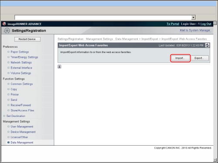This screenshot has height=163, width=218.
Task: Click the Restart Device button
Action: coord(27,39)
